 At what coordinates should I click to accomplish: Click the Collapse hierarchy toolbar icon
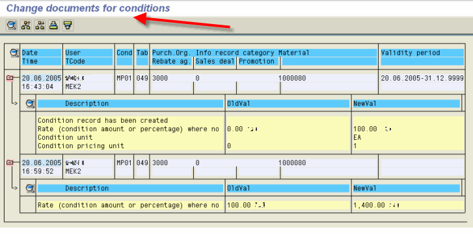[40, 25]
